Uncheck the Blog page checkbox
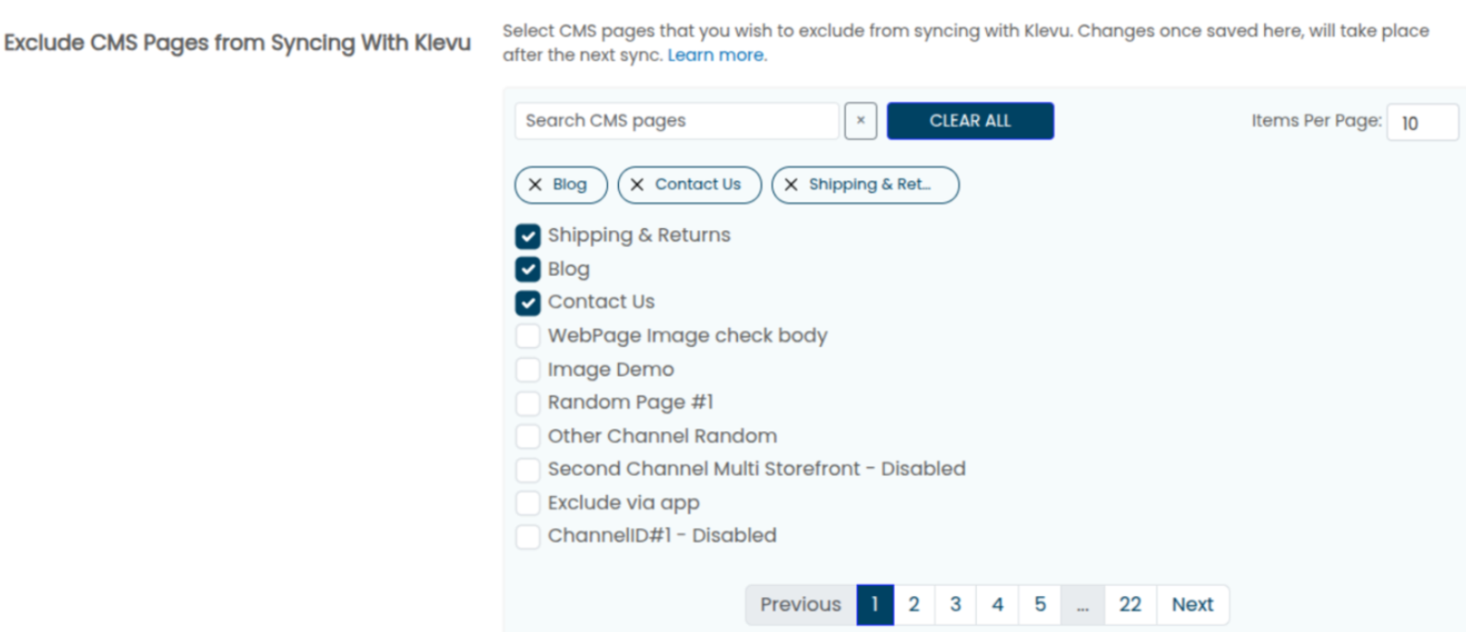The height and width of the screenshot is (632, 1466). [x=528, y=270]
